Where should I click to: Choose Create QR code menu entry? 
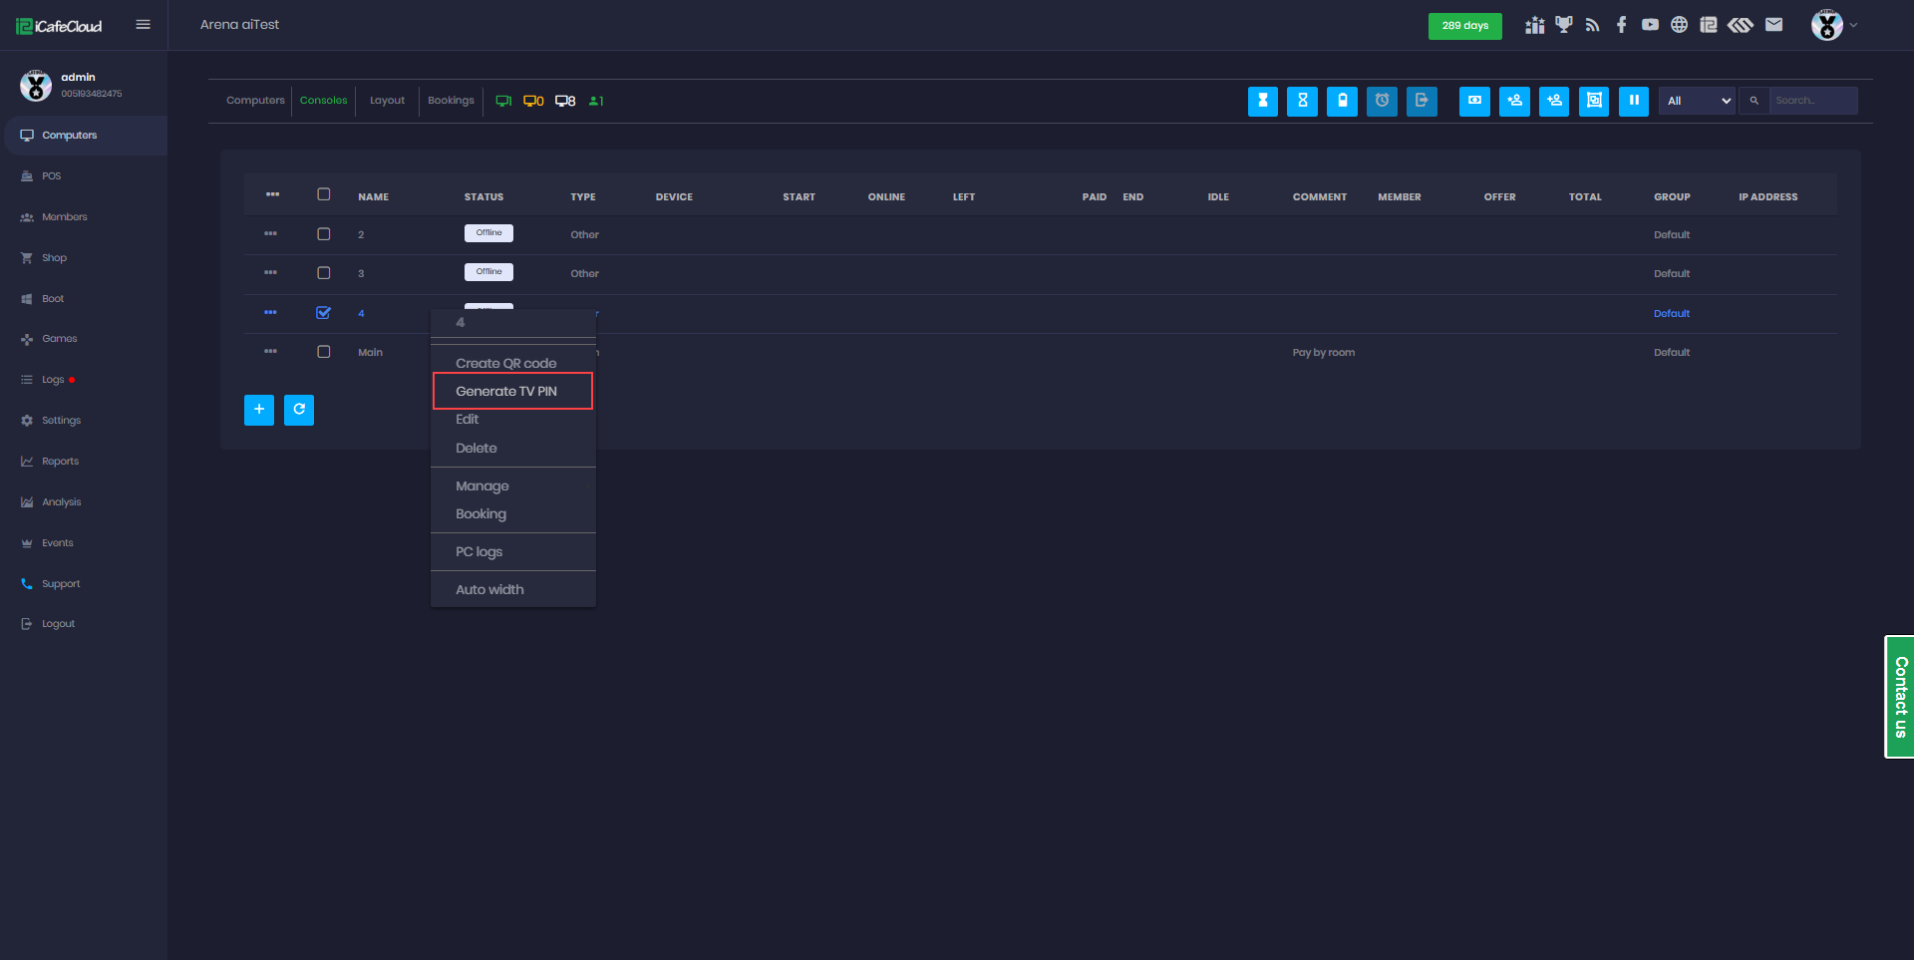tap(506, 363)
